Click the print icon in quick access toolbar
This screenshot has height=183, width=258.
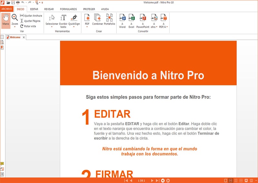18,2
